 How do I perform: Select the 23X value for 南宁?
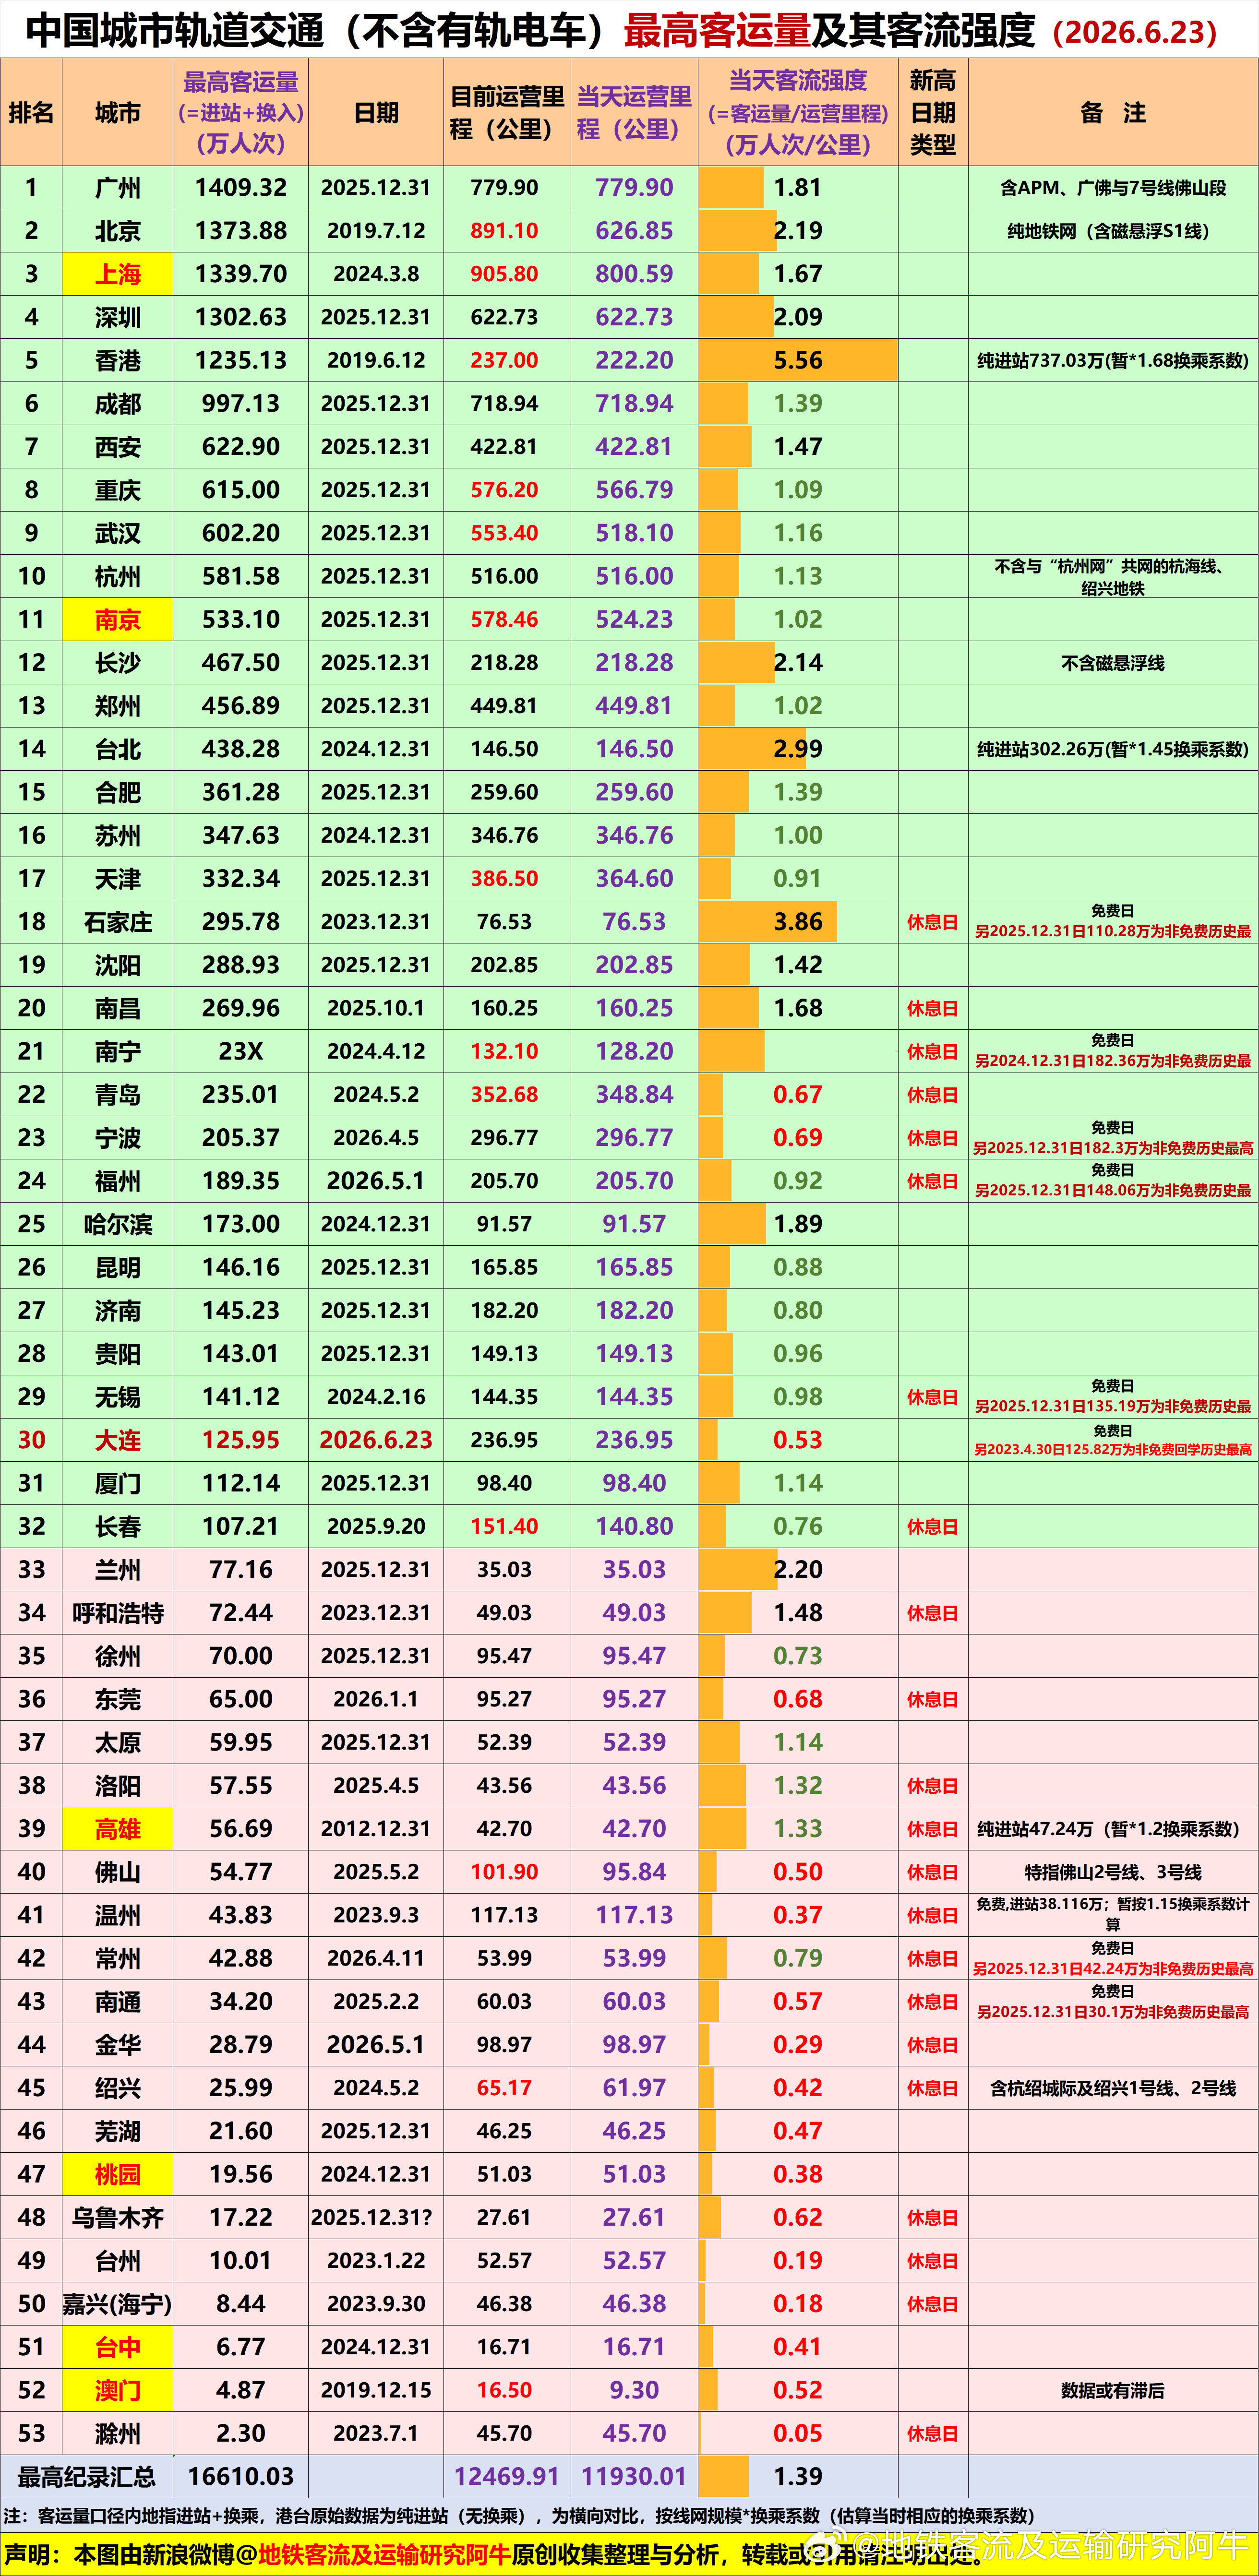click(241, 1051)
